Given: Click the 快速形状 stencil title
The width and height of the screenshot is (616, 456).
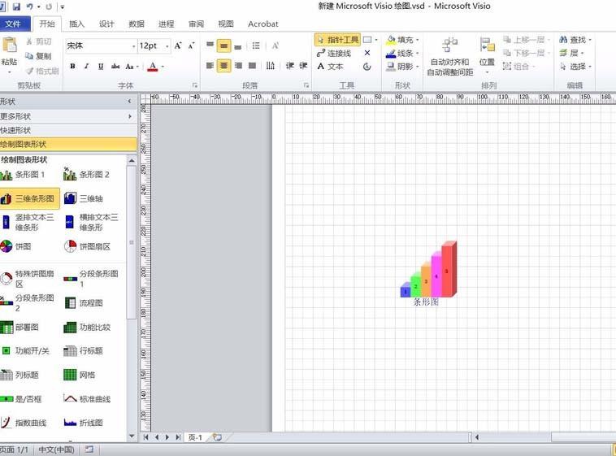Looking at the screenshot, I should pyautogui.click(x=16, y=130).
